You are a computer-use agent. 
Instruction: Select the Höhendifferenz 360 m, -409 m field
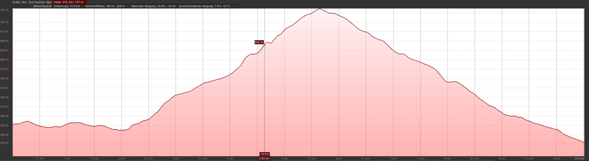point(107,6)
